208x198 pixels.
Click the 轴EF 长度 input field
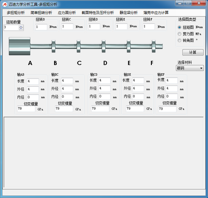(172, 81)
